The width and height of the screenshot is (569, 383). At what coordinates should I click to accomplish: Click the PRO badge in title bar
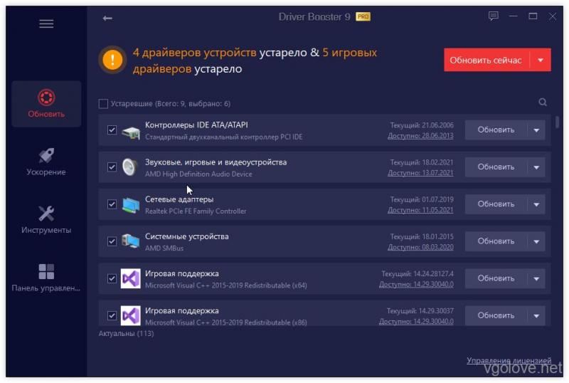click(363, 16)
